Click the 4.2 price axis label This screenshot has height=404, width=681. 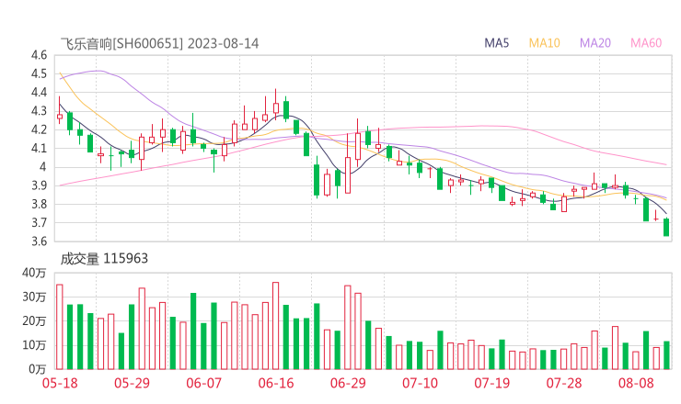pyautogui.click(x=39, y=129)
